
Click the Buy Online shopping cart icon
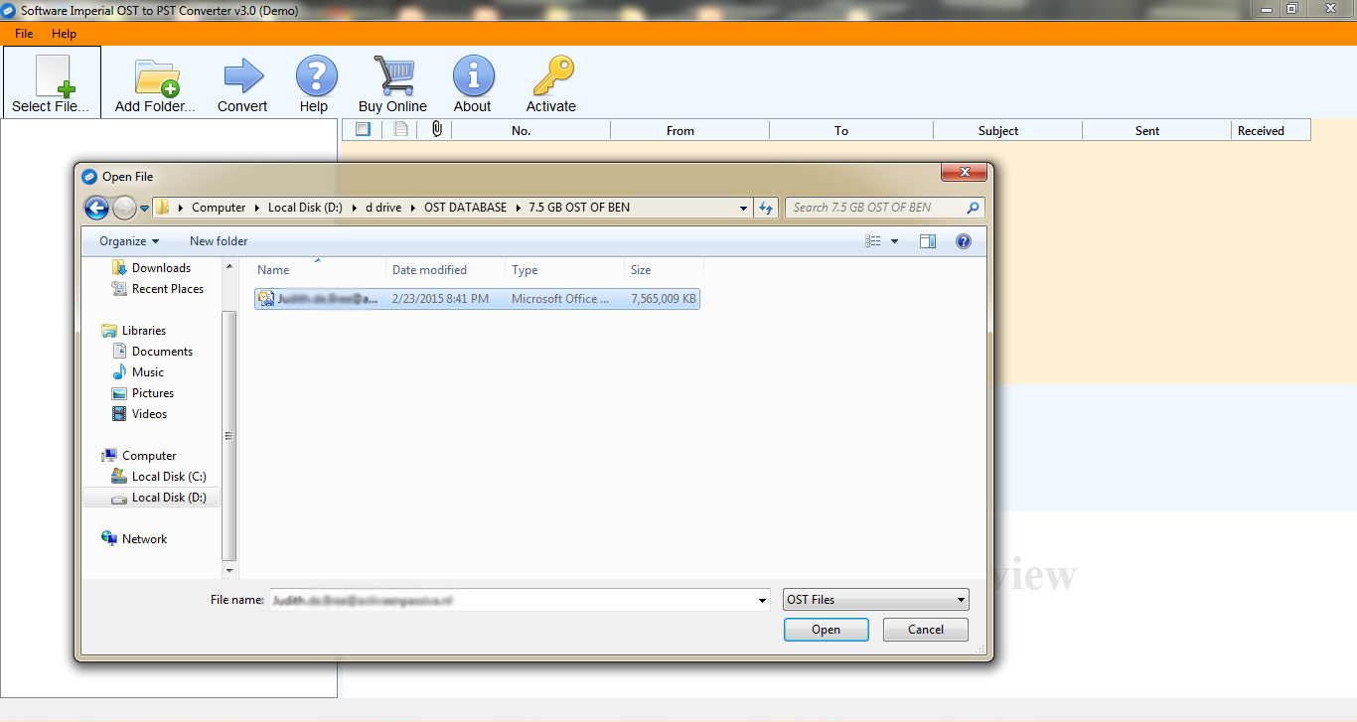point(393,75)
